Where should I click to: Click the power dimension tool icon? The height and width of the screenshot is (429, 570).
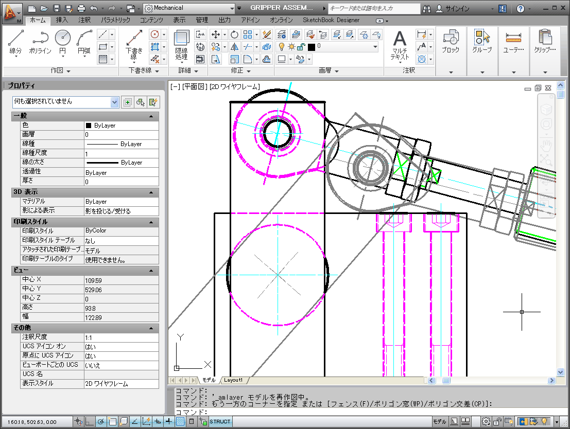[x=422, y=34]
